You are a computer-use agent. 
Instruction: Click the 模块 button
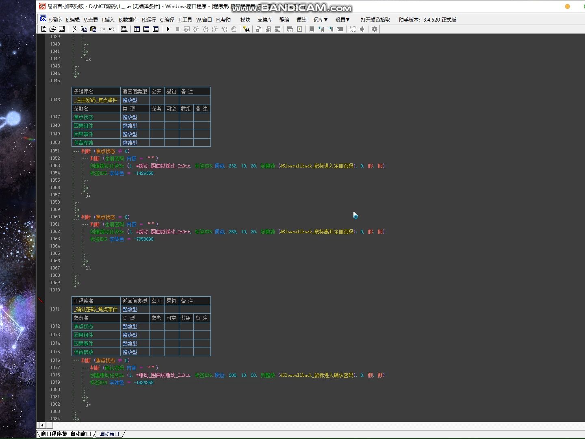[245, 20]
